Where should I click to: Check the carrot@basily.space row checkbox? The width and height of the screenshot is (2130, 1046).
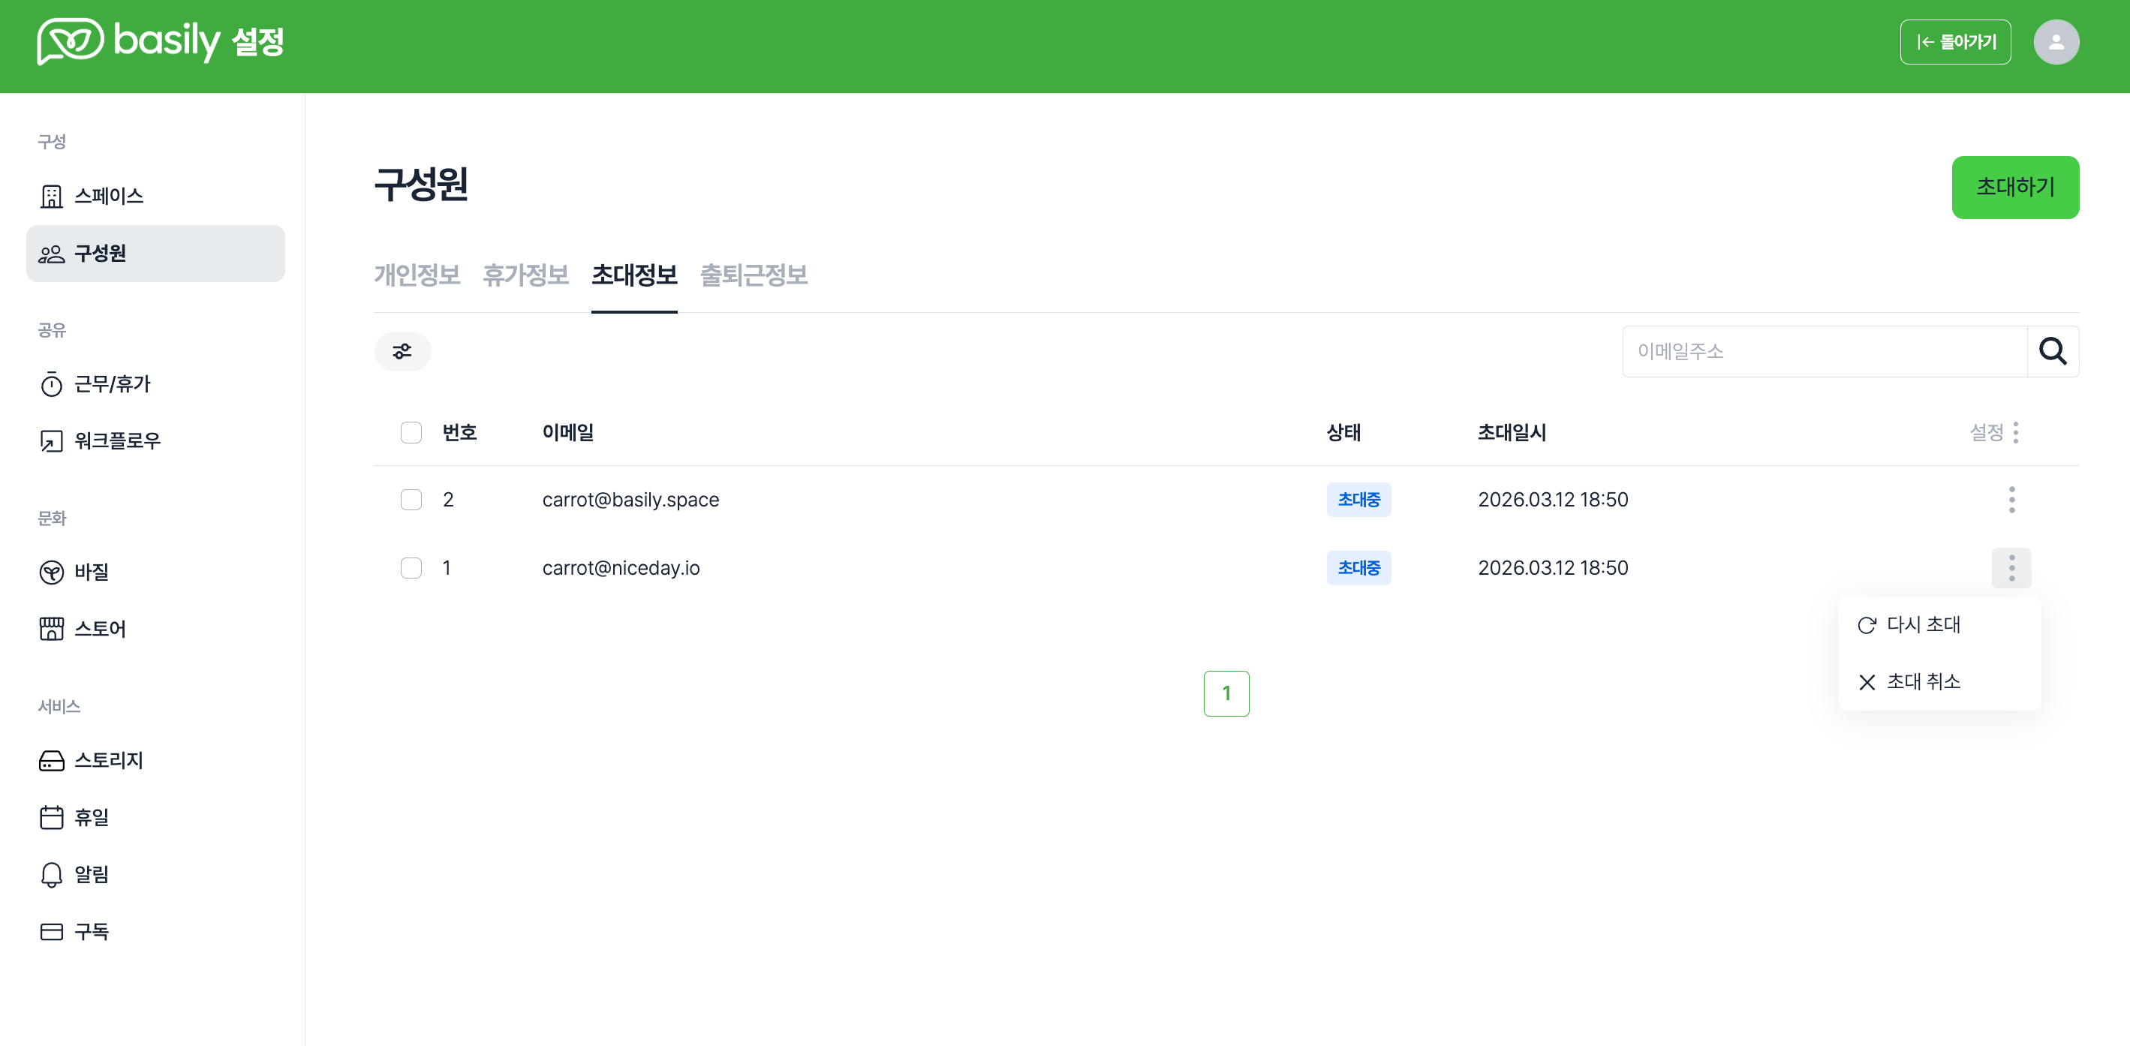411,500
